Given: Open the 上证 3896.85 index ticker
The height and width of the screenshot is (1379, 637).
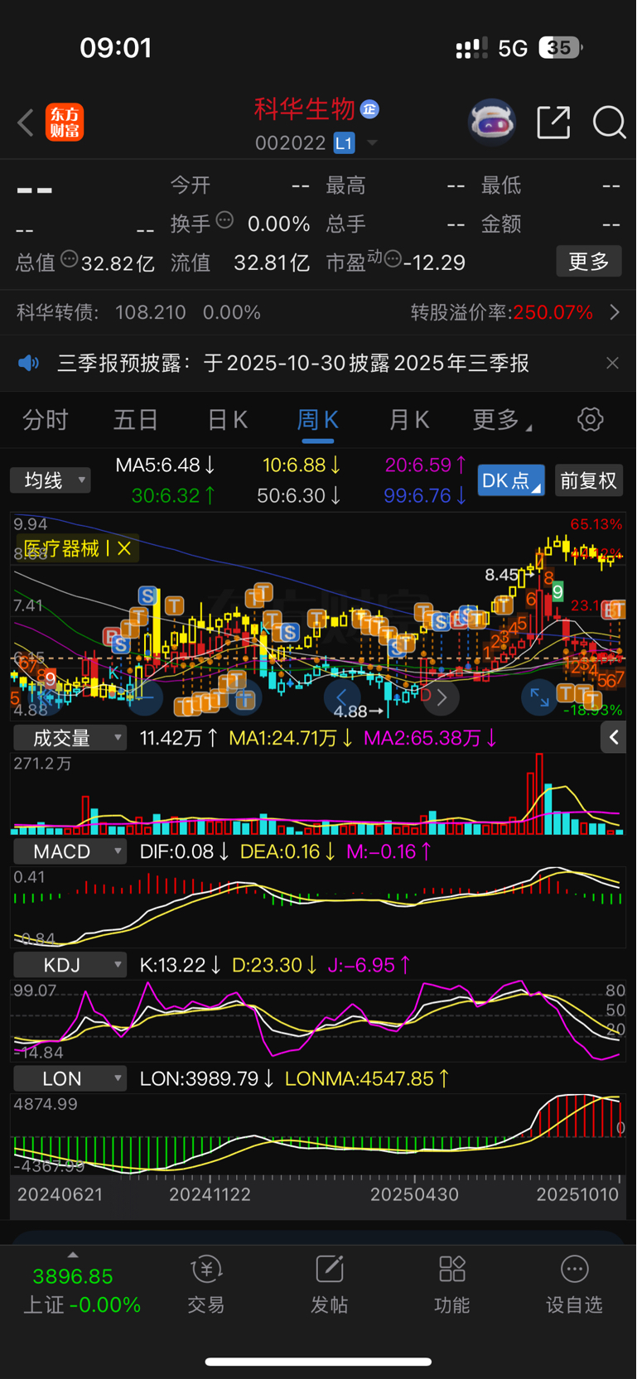Looking at the screenshot, I should (81, 1290).
